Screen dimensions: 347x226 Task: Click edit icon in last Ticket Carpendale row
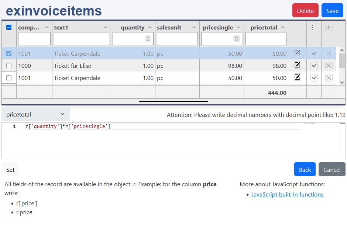click(x=297, y=77)
